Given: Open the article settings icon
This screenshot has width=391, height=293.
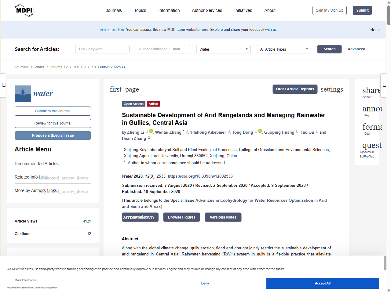Looking at the screenshot, I should [331, 89].
